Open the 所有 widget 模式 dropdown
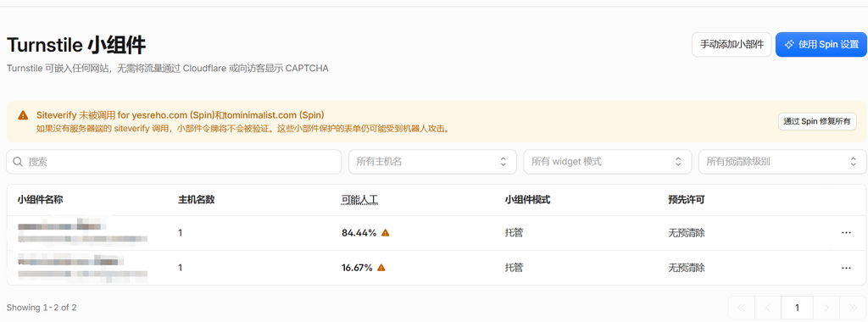 (x=607, y=162)
